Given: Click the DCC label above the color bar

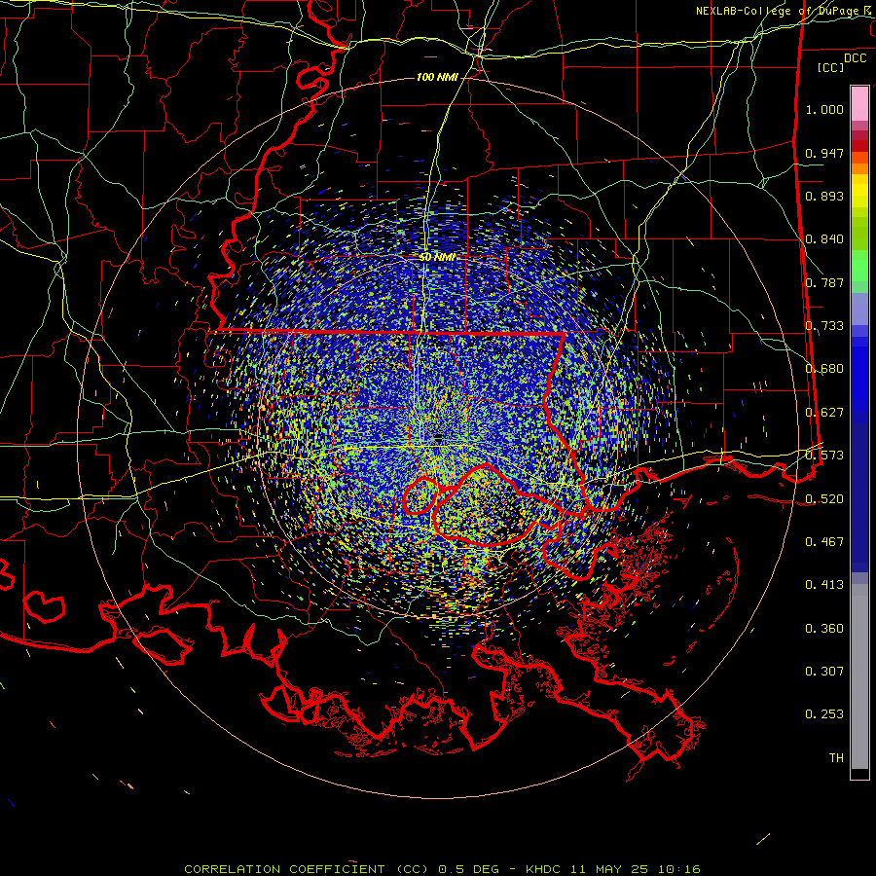Looking at the screenshot, I should [x=855, y=58].
